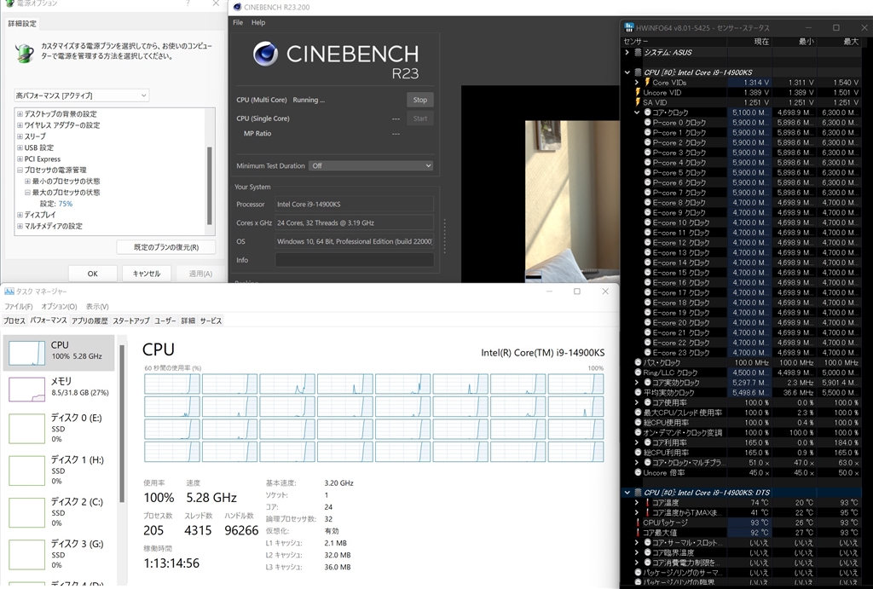Open Cinebench Help menu
This screenshot has height=589, width=873.
pyautogui.click(x=258, y=22)
